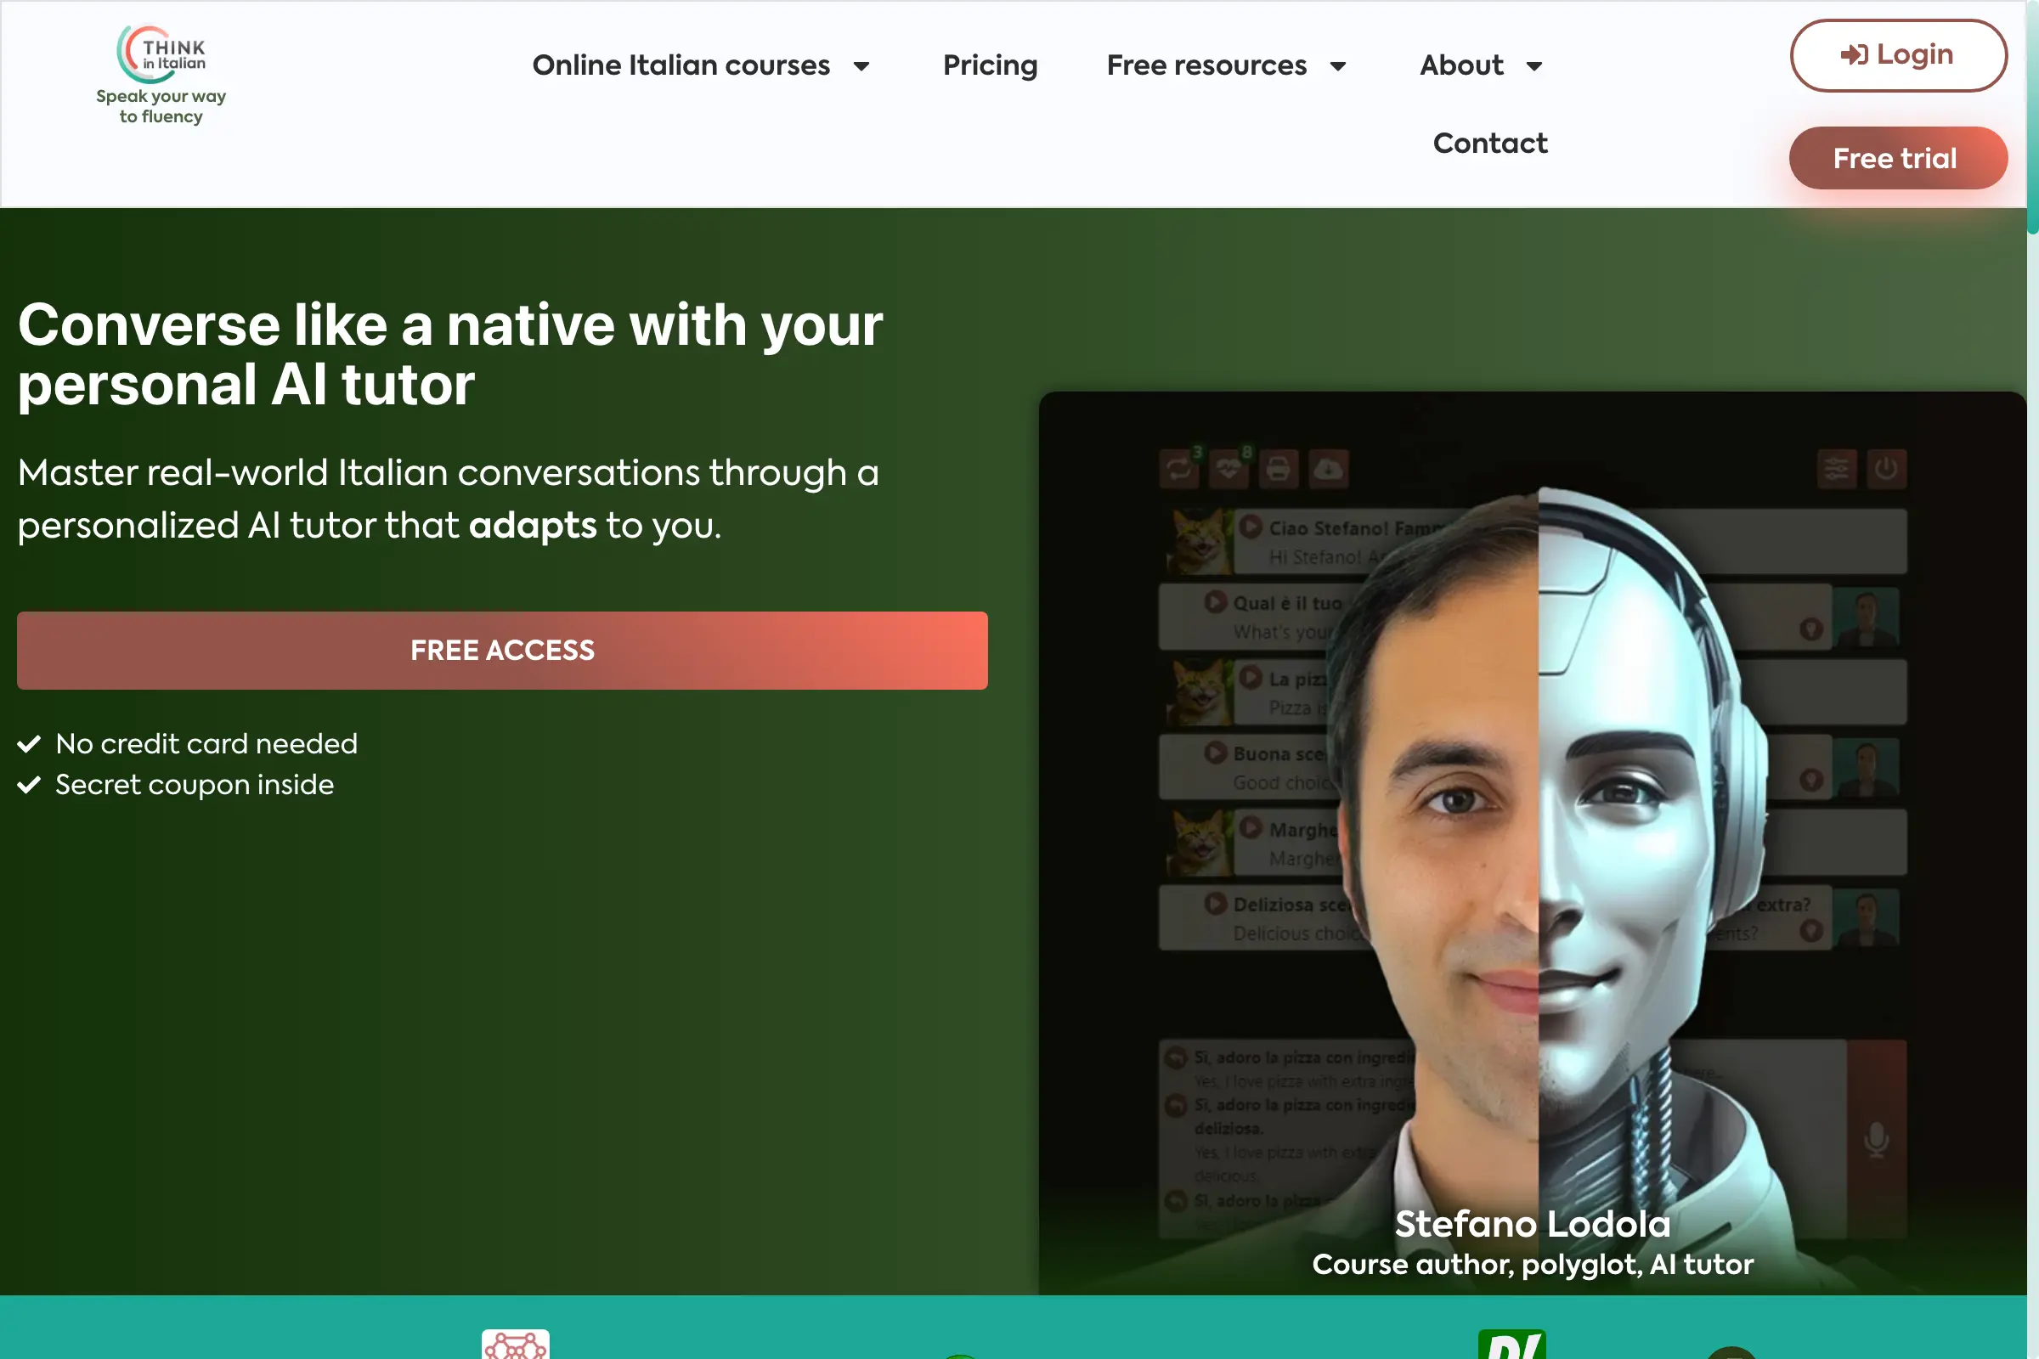The width and height of the screenshot is (2039, 1359).
Task: Click the Free trial button
Action: (1896, 158)
